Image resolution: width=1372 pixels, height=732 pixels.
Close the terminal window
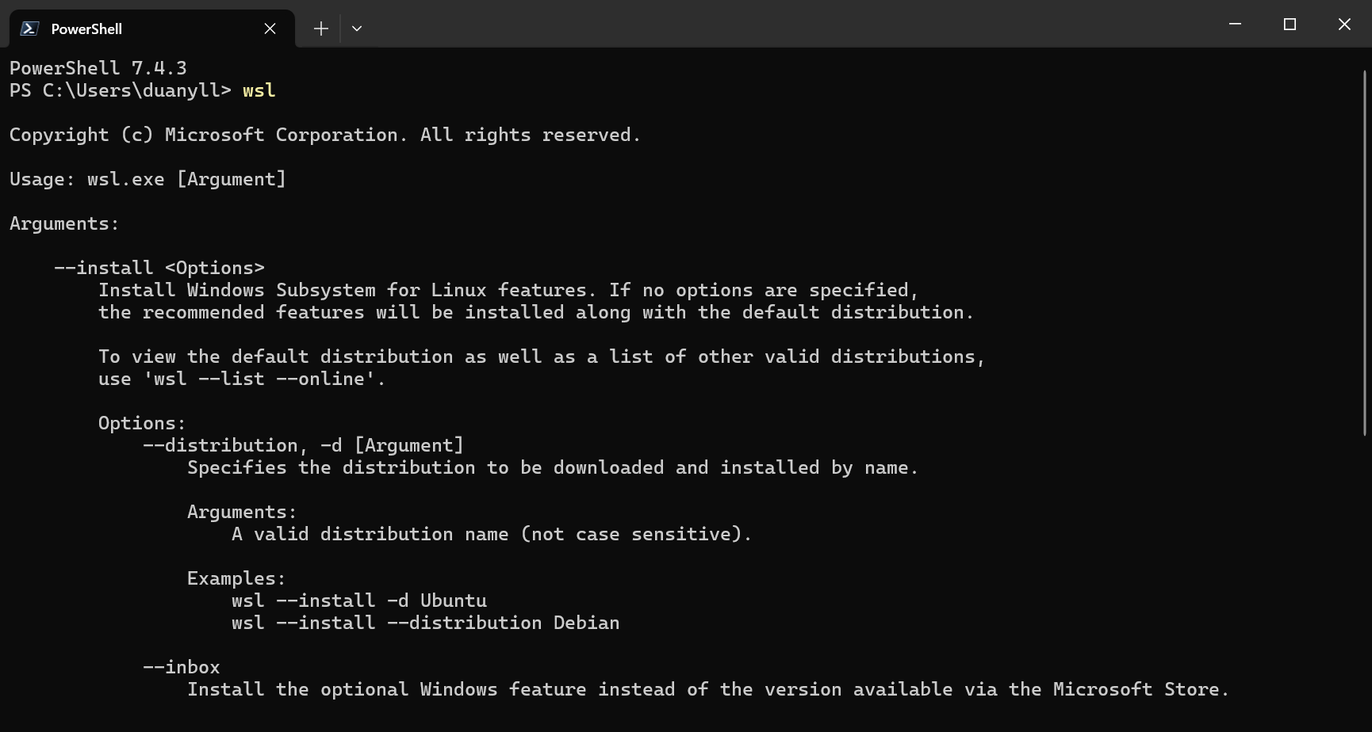(1344, 25)
